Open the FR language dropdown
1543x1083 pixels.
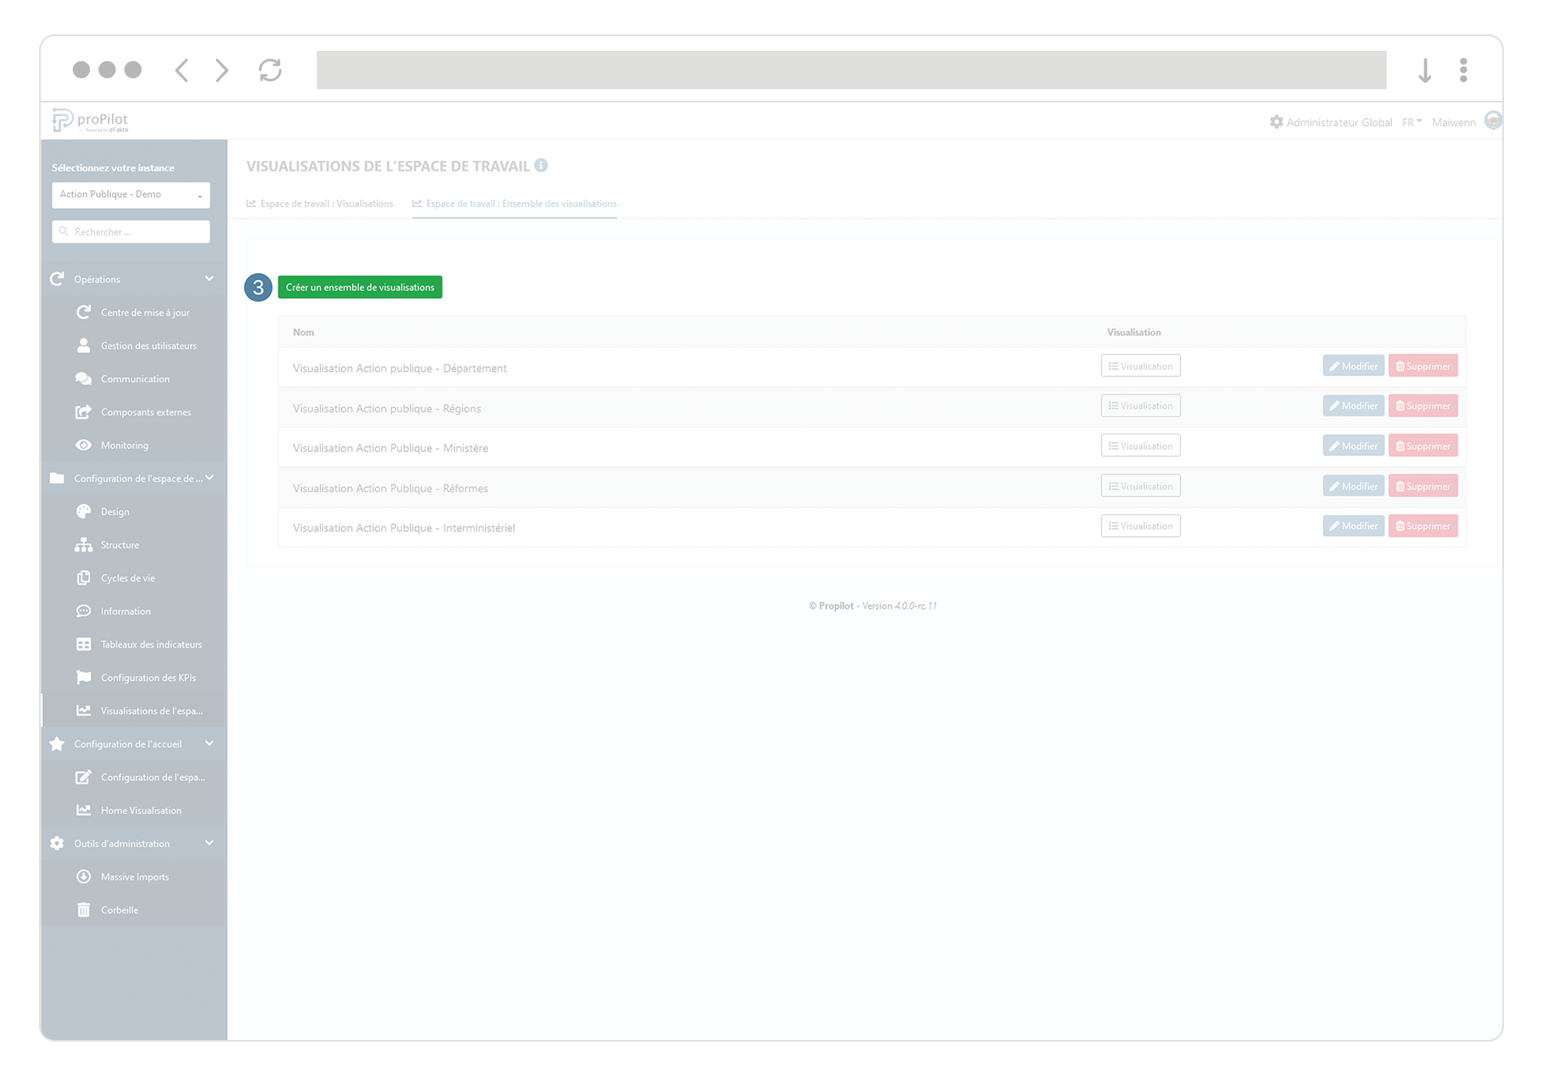tap(1411, 121)
